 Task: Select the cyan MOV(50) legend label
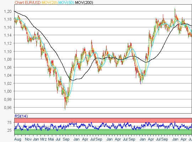[x=66, y=2]
